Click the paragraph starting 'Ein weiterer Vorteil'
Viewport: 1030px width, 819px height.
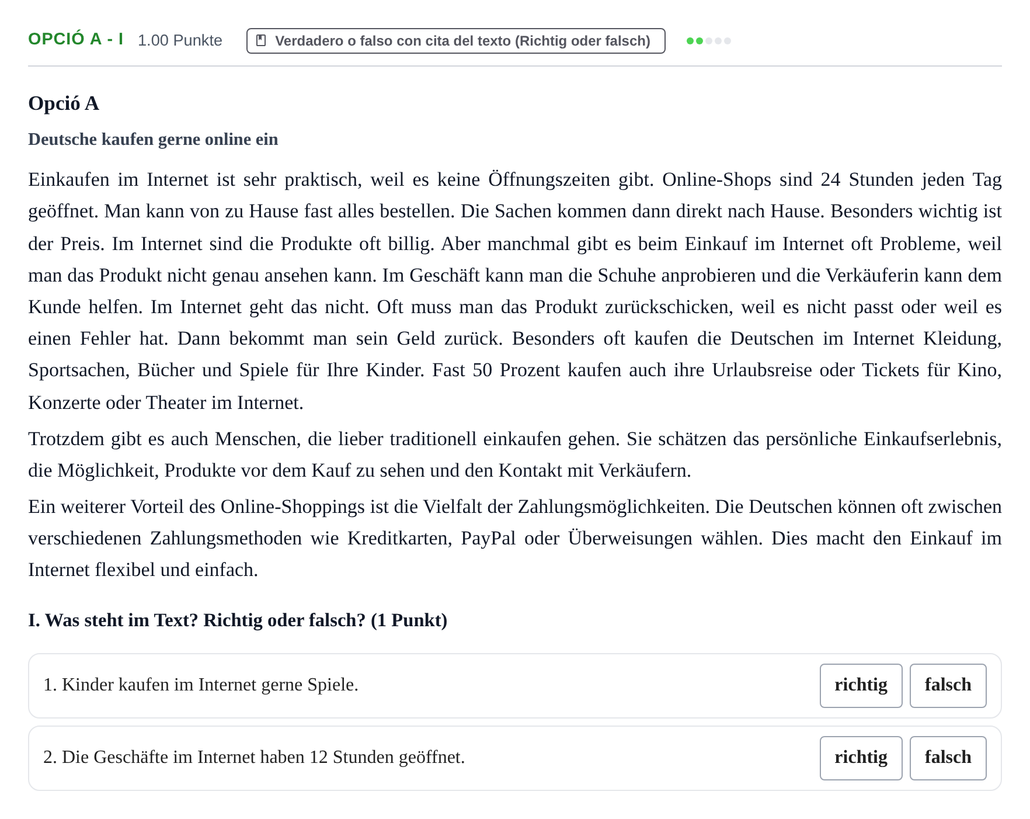coord(515,538)
